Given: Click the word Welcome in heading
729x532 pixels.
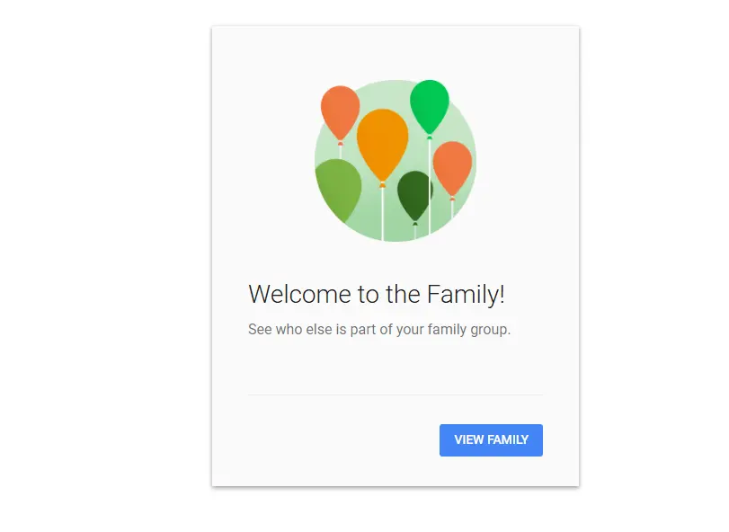Looking at the screenshot, I should click(300, 294).
